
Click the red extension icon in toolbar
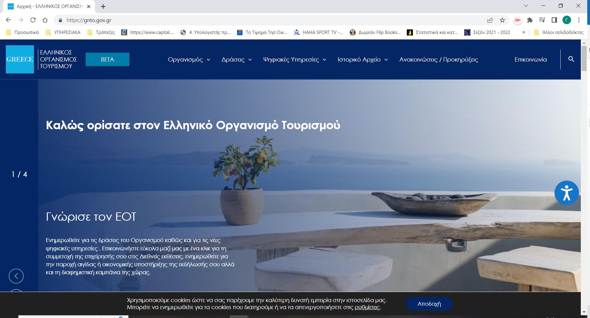pyautogui.click(x=518, y=20)
